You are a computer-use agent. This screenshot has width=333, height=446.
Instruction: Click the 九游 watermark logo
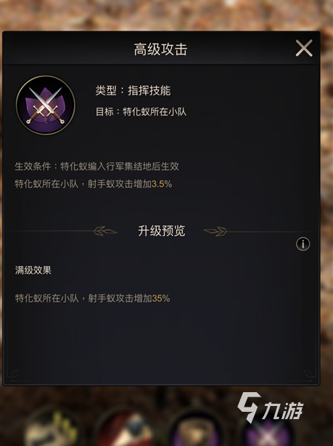[271, 407]
